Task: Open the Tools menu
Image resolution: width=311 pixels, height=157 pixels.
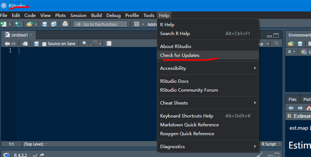Action: click(x=149, y=16)
